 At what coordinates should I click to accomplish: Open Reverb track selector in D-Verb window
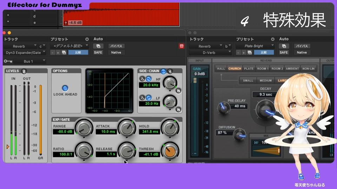tap(206, 46)
